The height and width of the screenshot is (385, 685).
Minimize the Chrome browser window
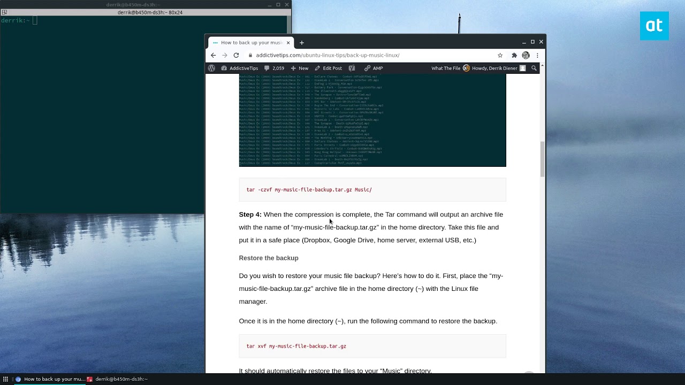[524, 42]
